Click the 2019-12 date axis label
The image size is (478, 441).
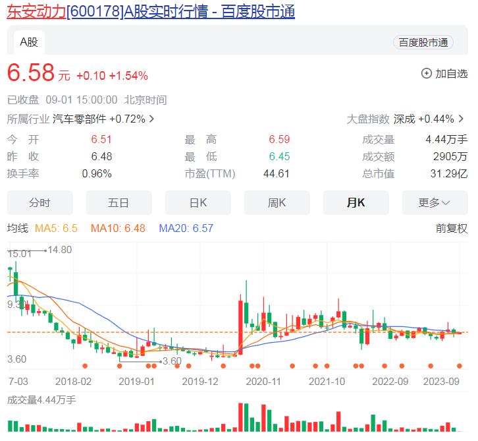(x=200, y=382)
